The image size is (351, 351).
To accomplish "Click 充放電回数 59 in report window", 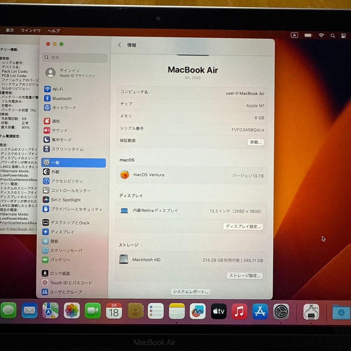I will pos(14,119).
